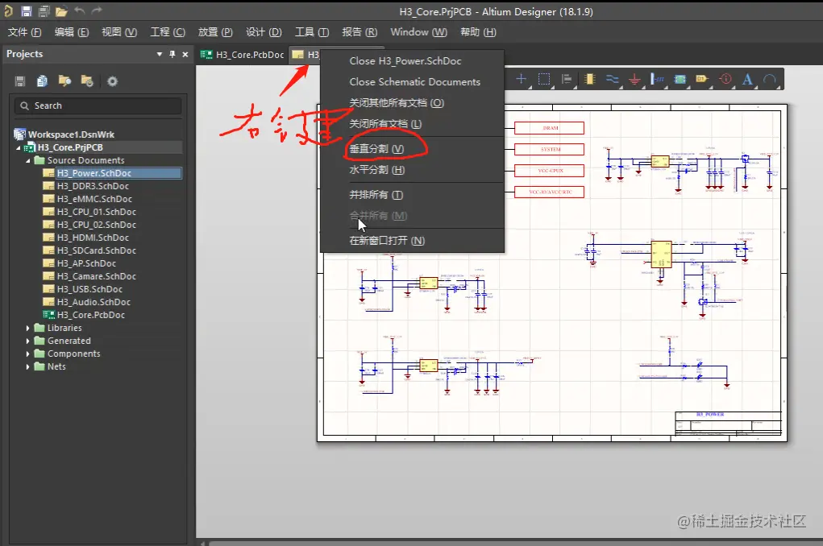Click the DRAM box in schematic
Image resolution: width=823 pixels, height=546 pixels.
(549, 128)
